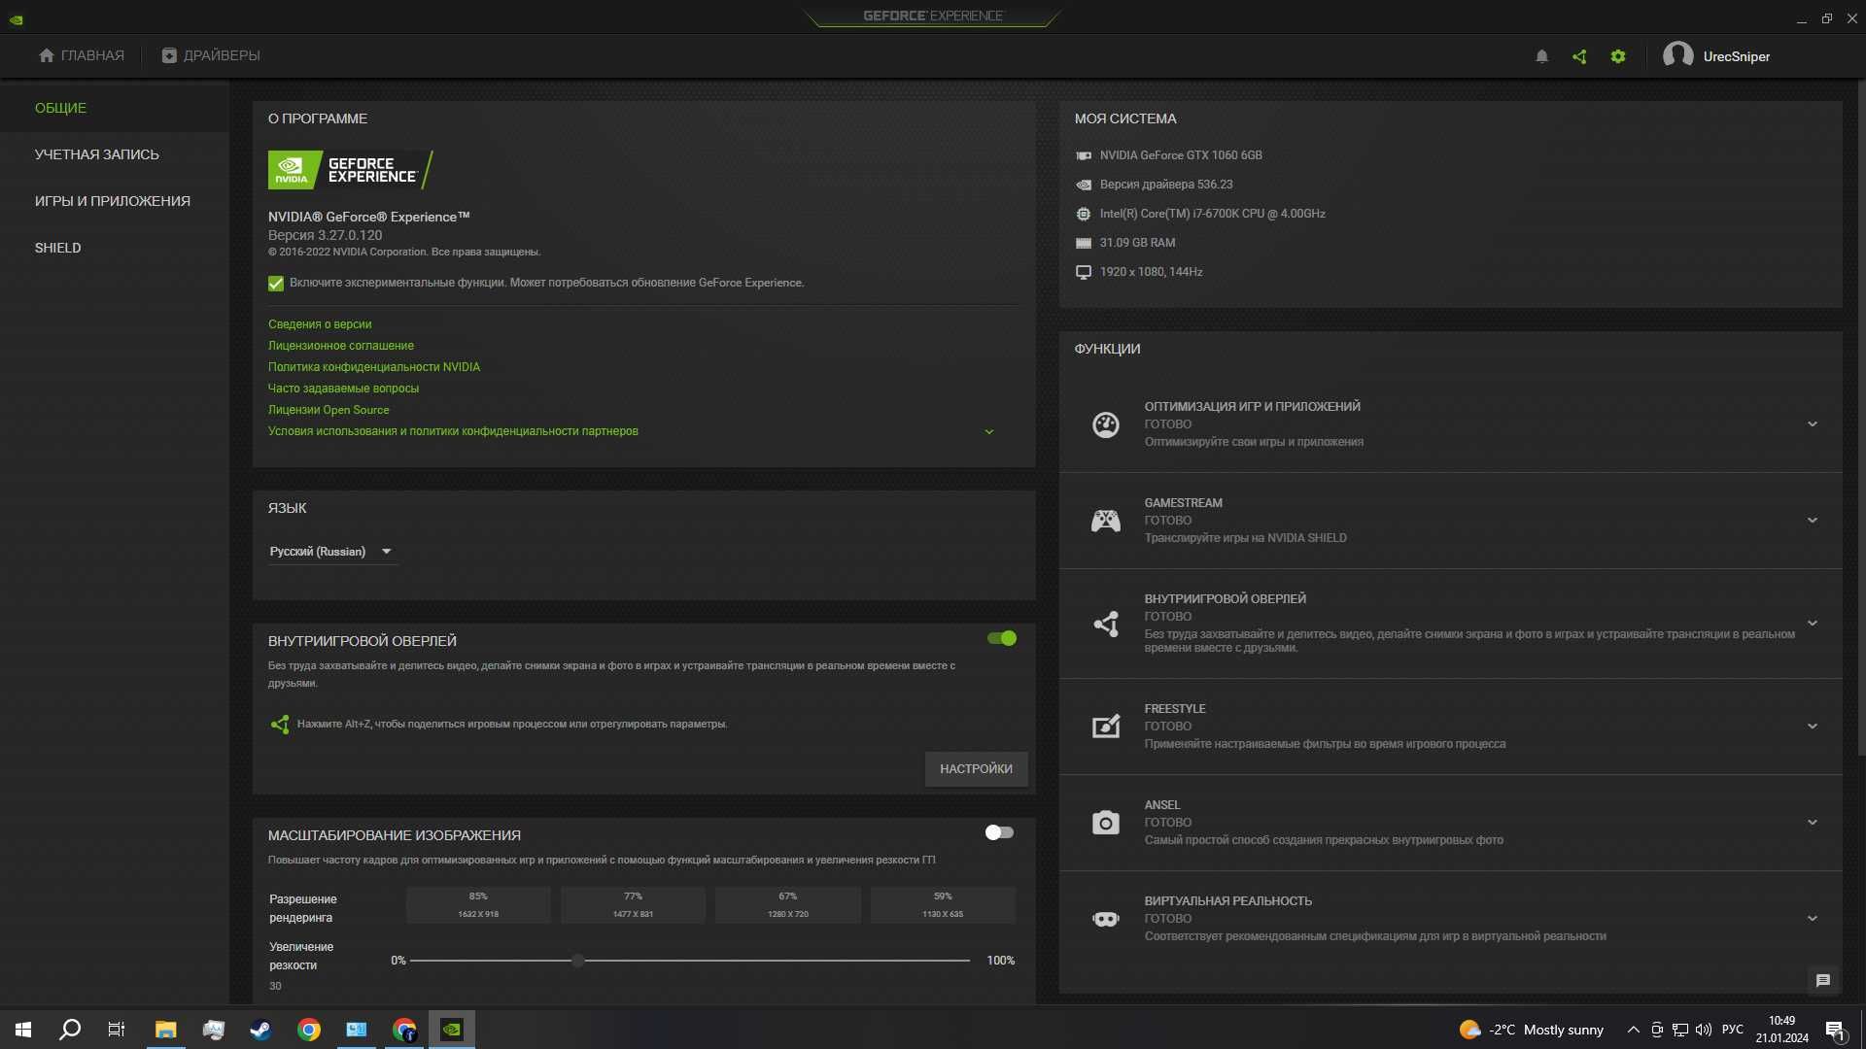Expand Оптимизация игр и приложений row

[1813, 424]
